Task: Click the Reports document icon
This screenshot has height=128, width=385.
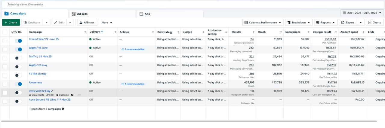Action: 318,23
